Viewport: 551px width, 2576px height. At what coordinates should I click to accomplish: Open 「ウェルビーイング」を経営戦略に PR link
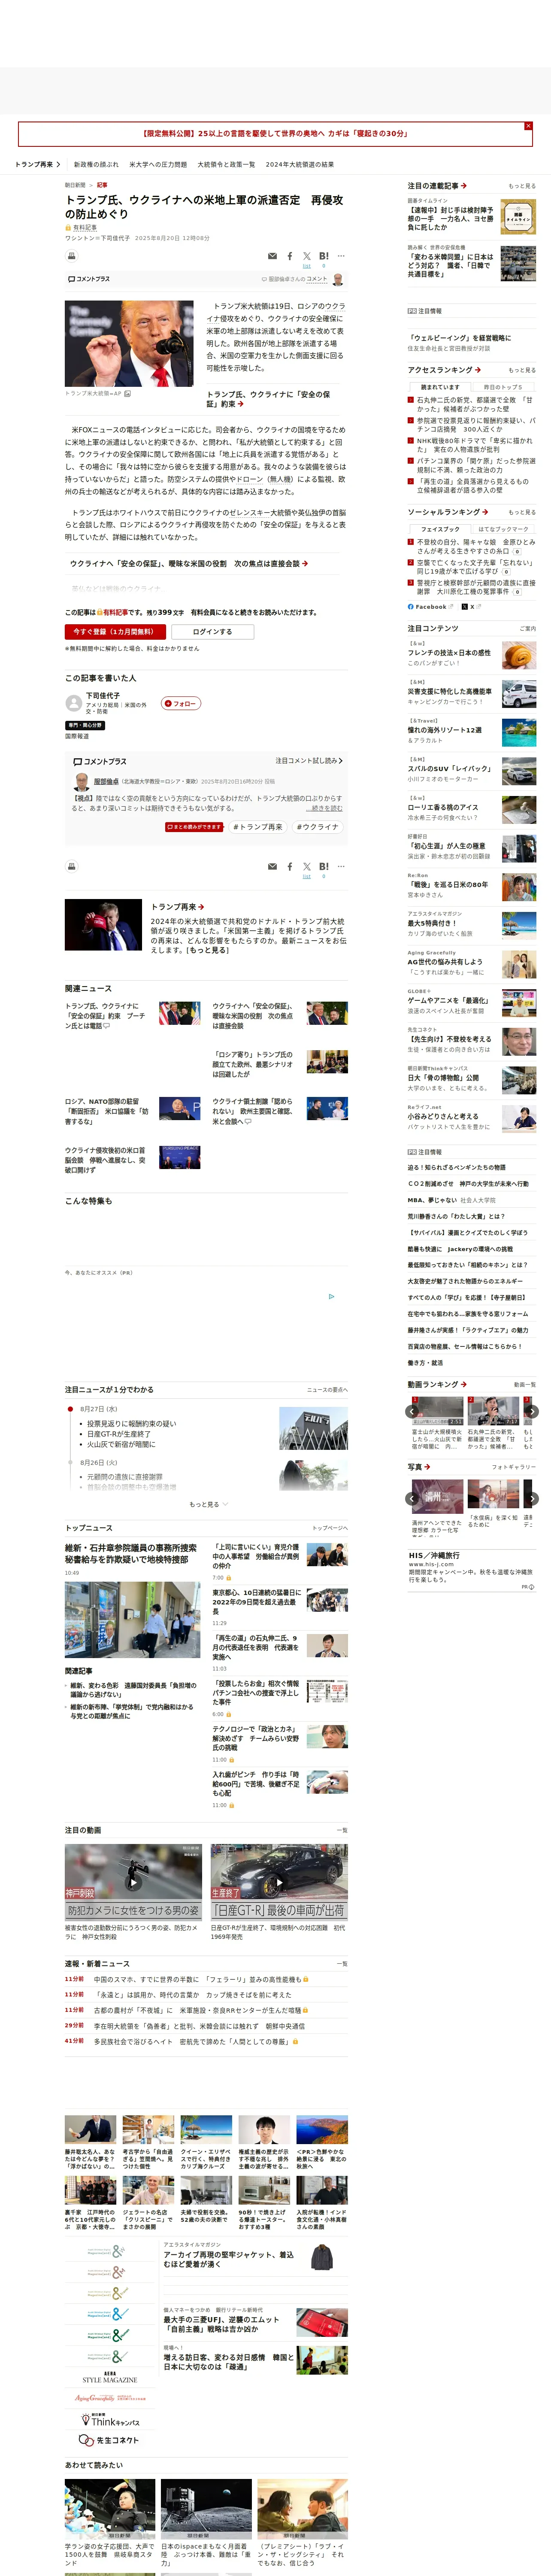click(x=459, y=338)
